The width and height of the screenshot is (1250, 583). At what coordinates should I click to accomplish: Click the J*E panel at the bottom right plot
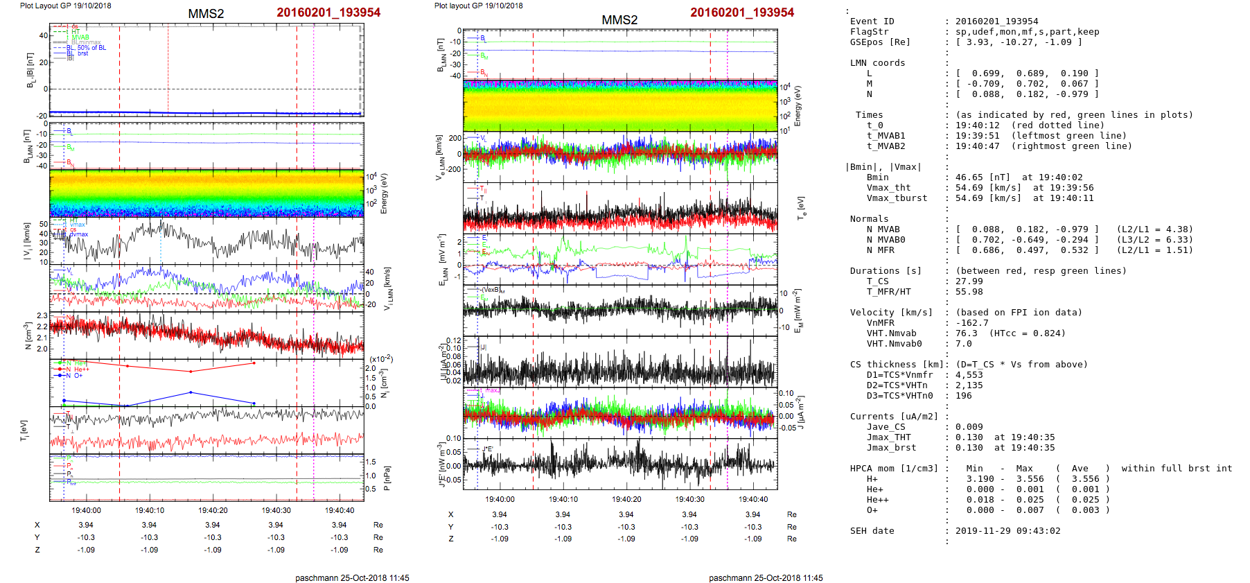click(x=620, y=463)
